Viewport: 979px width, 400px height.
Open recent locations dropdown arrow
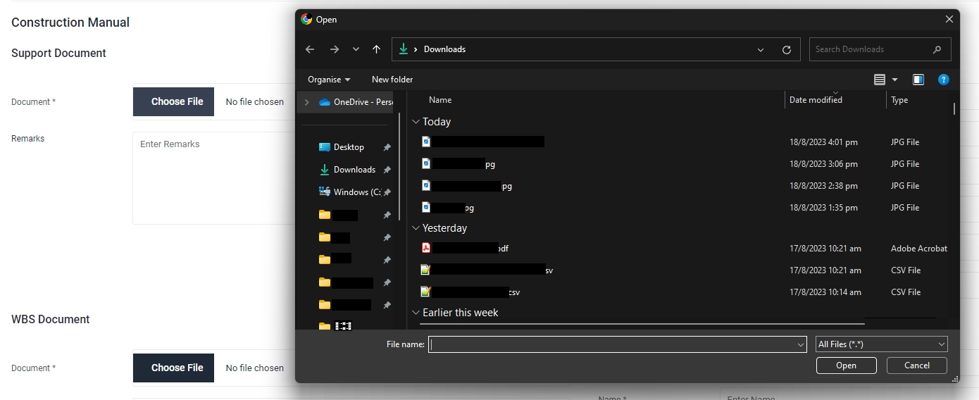point(356,49)
